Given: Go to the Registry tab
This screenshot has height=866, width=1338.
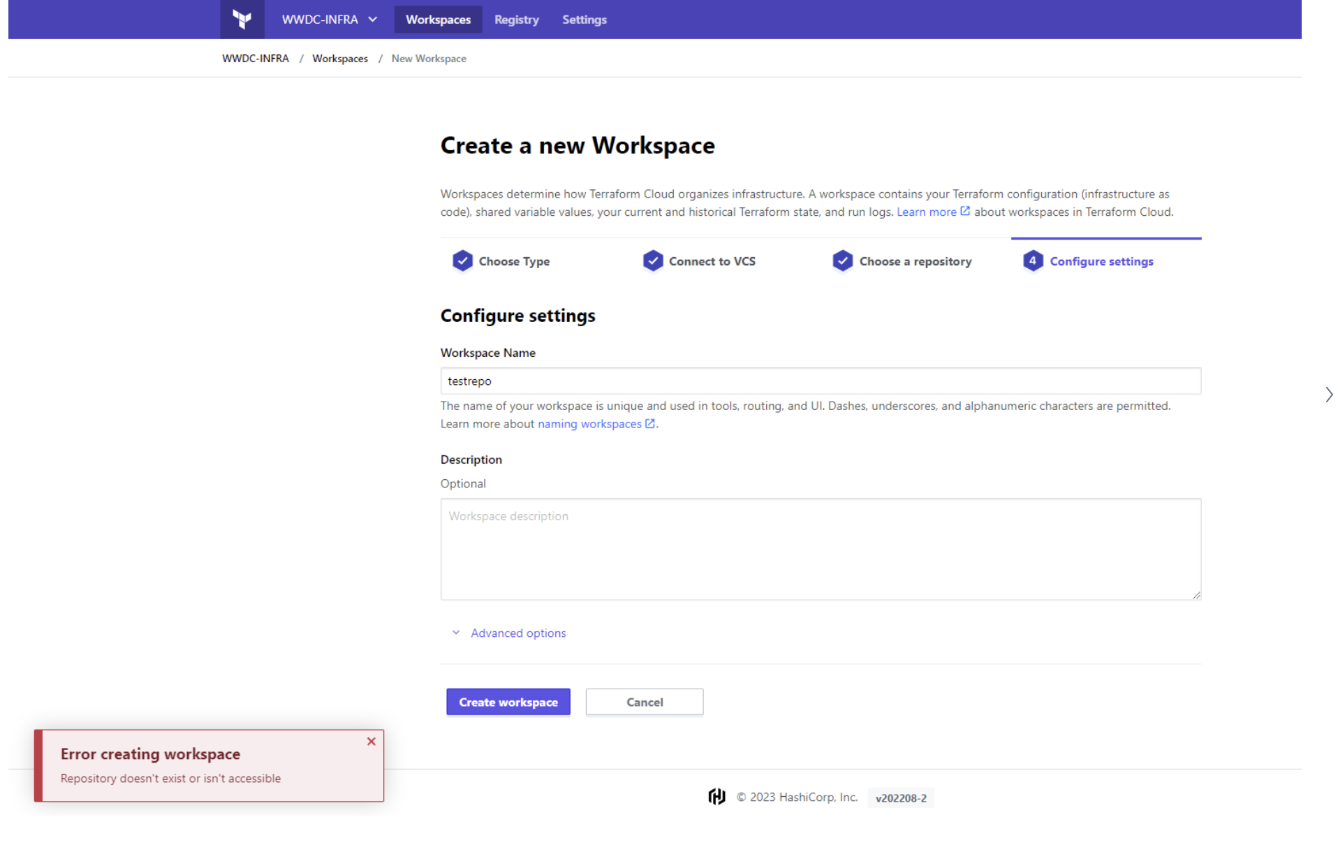Looking at the screenshot, I should tap(516, 20).
